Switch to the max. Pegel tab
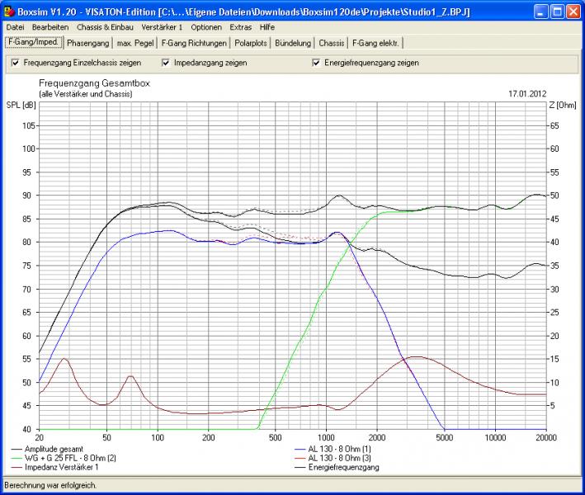 click(x=135, y=43)
